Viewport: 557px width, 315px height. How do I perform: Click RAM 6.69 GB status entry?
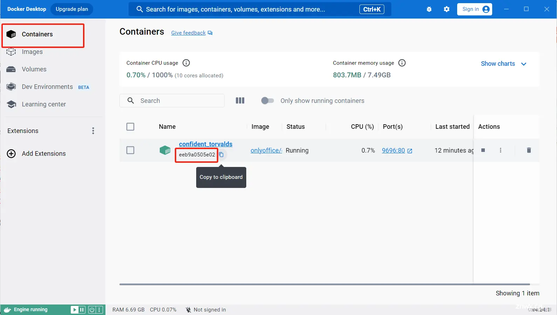[129, 310]
